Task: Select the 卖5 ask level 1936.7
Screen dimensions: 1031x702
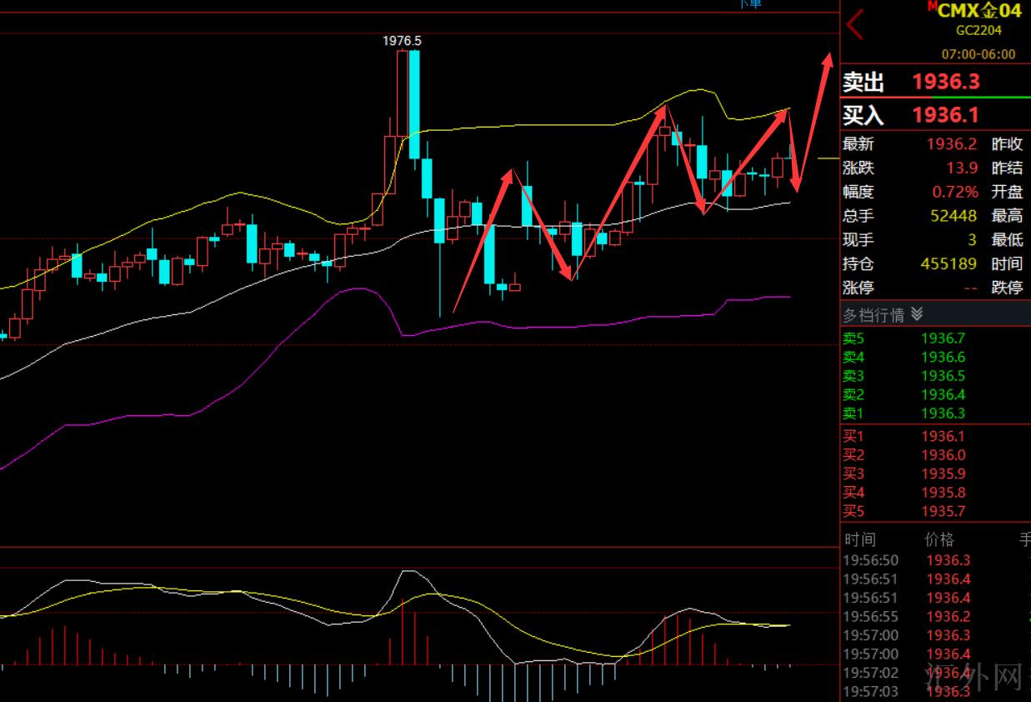Action: tap(943, 338)
